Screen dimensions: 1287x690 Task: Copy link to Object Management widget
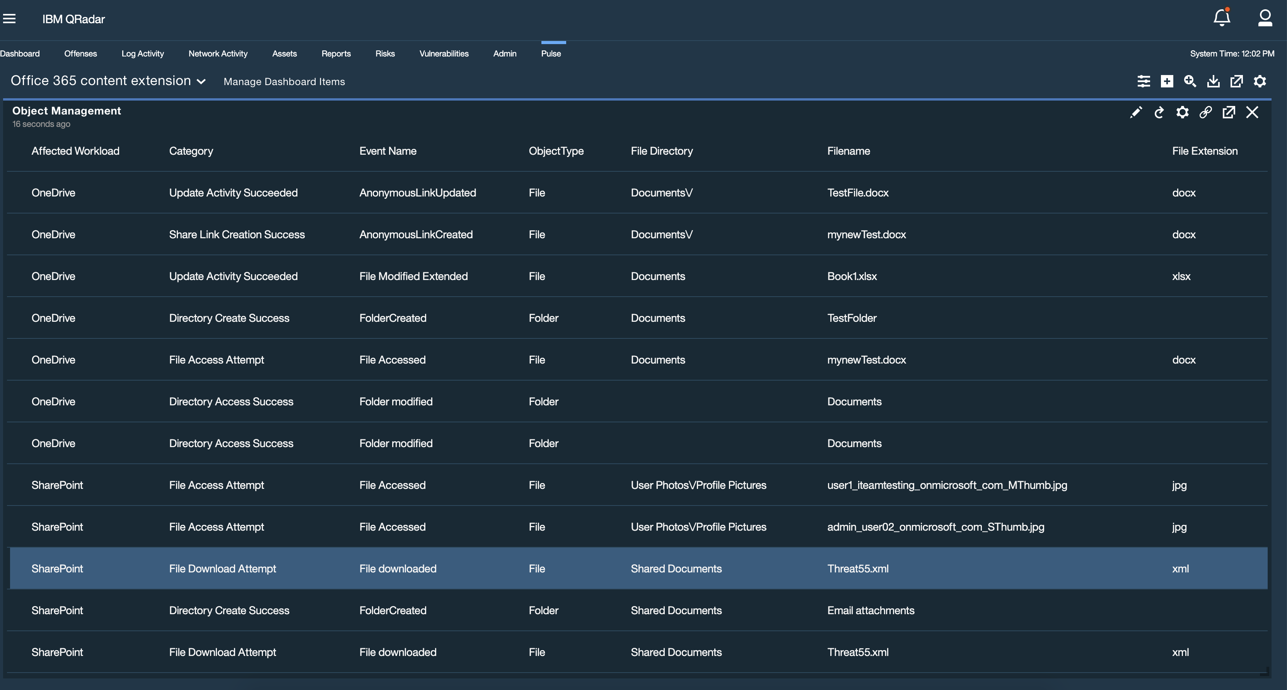click(x=1205, y=113)
